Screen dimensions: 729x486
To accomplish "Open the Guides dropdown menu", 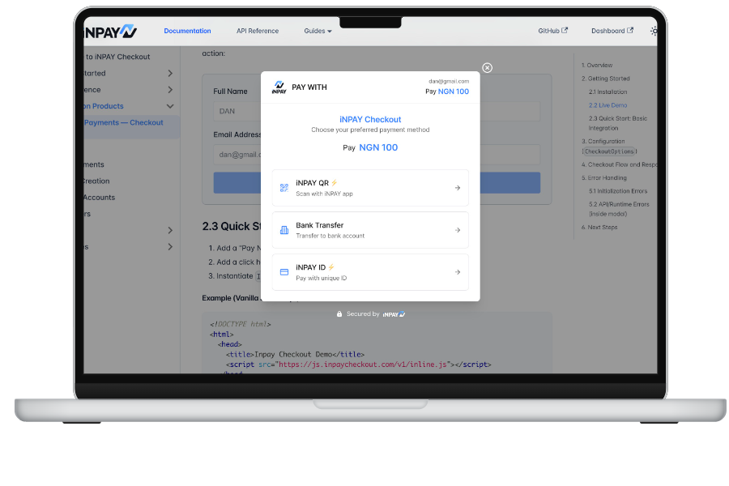I will pos(318,31).
